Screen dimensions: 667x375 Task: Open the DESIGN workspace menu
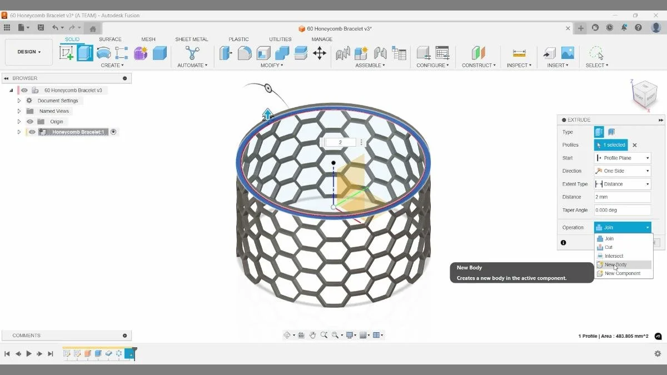28,52
